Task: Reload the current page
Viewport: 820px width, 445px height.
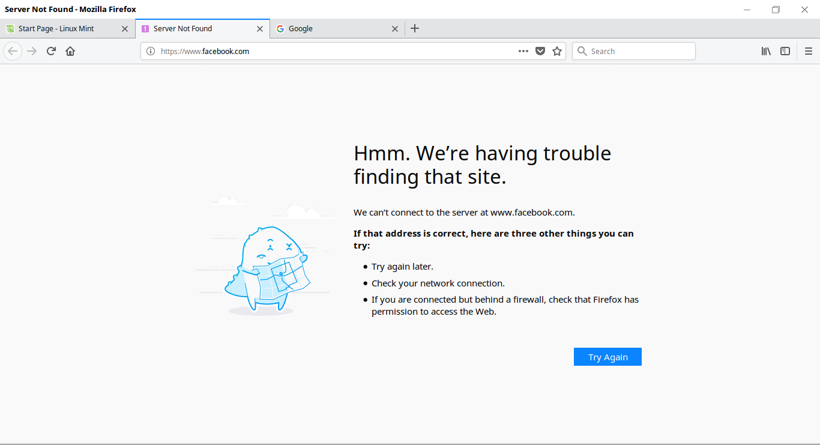Action: point(51,51)
